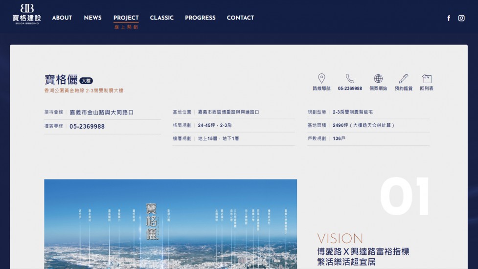The image size is (478, 269).
Task: Click the VISION heading
Action: [x=340, y=238]
